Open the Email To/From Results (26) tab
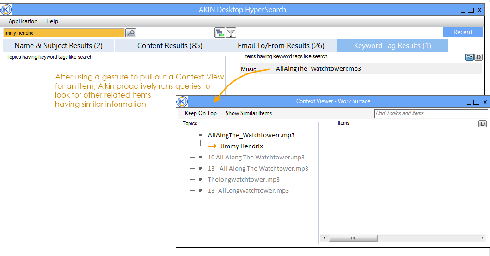This screenshot has height=256, width=490. [281, 46]
